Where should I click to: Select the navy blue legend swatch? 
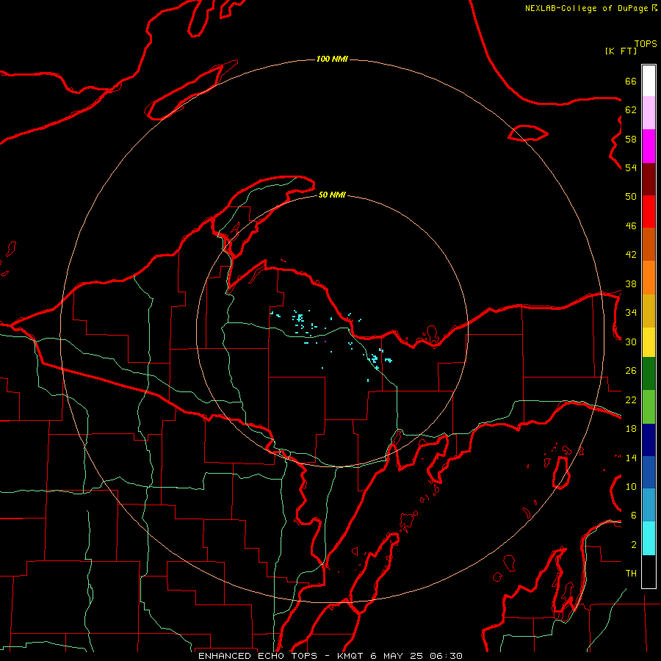[x=649, y=440]
